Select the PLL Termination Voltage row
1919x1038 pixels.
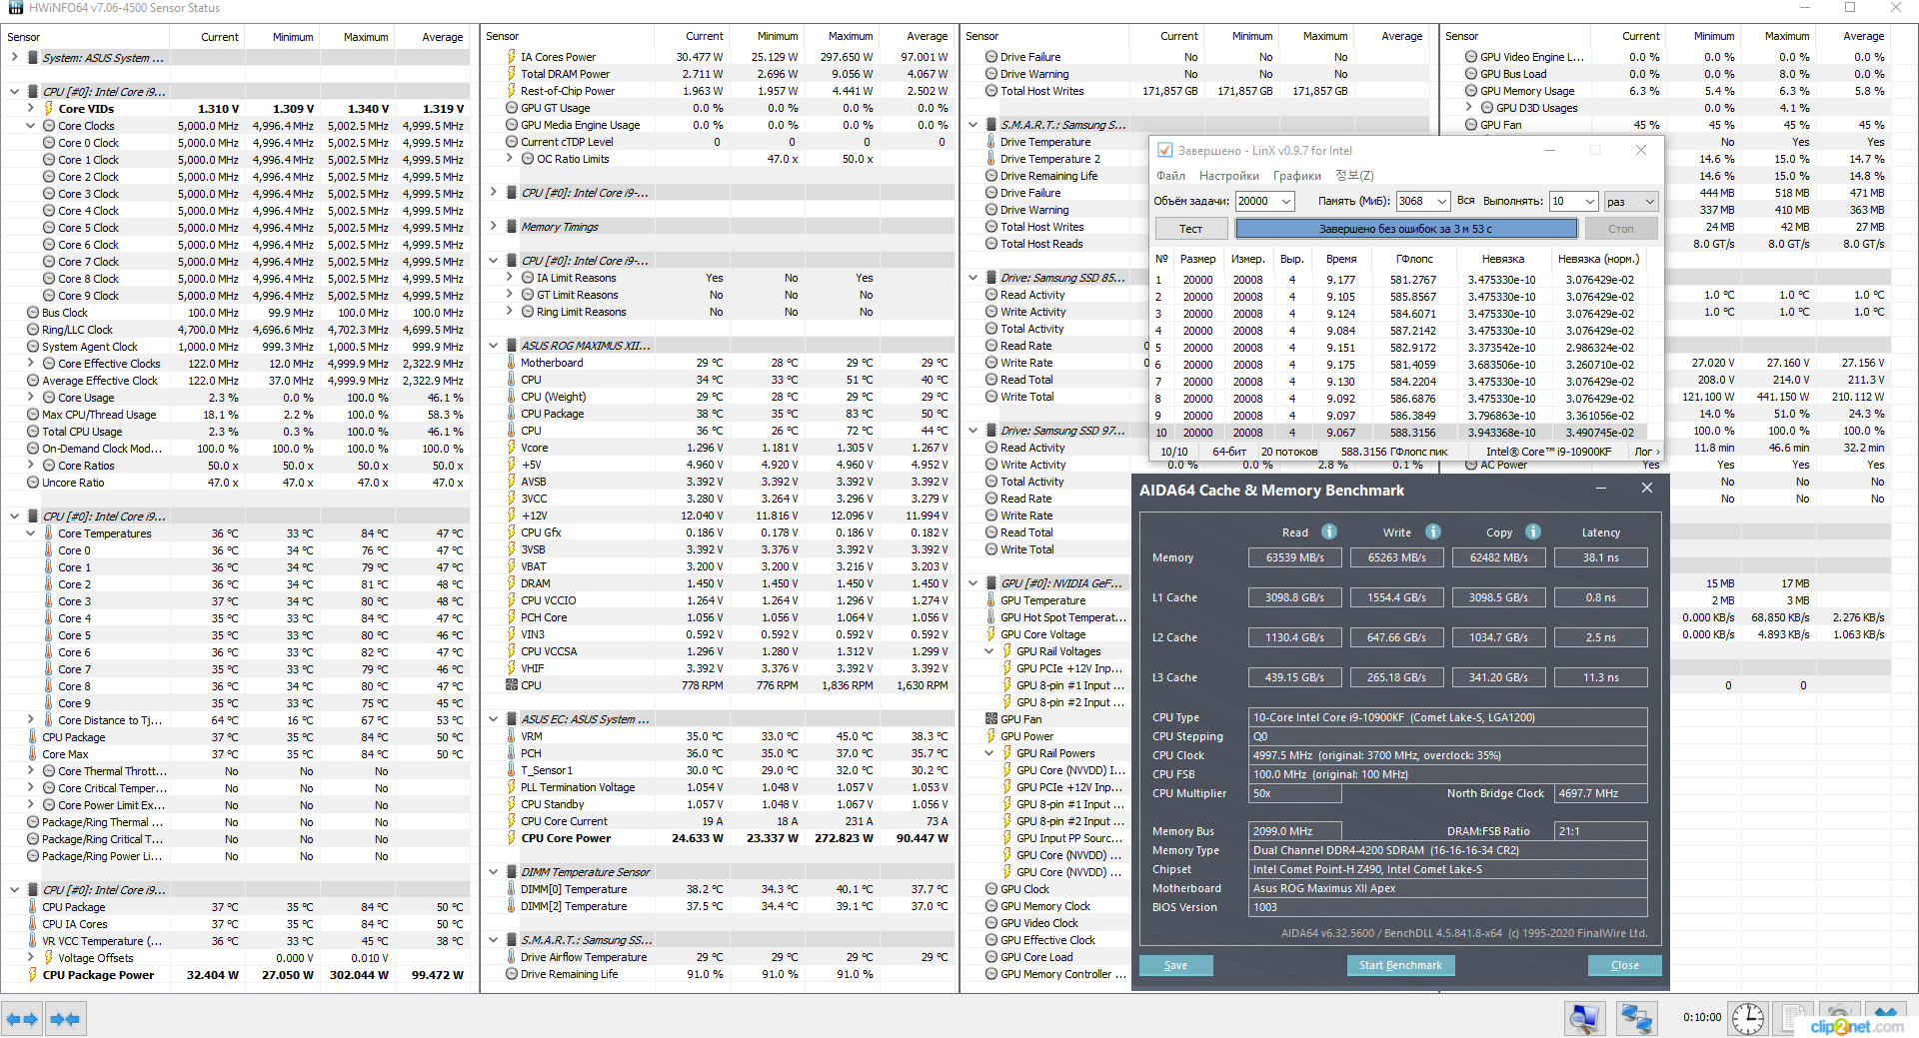[717, 788]
